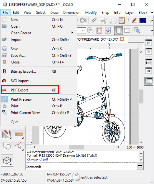Viewport: 154px width, 184px height.
Task: Open the Modify menu
Action: tap(91, 12)
